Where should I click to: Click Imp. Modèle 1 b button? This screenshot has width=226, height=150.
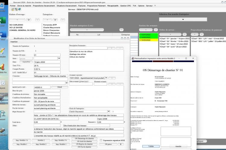tap(22, 140)
